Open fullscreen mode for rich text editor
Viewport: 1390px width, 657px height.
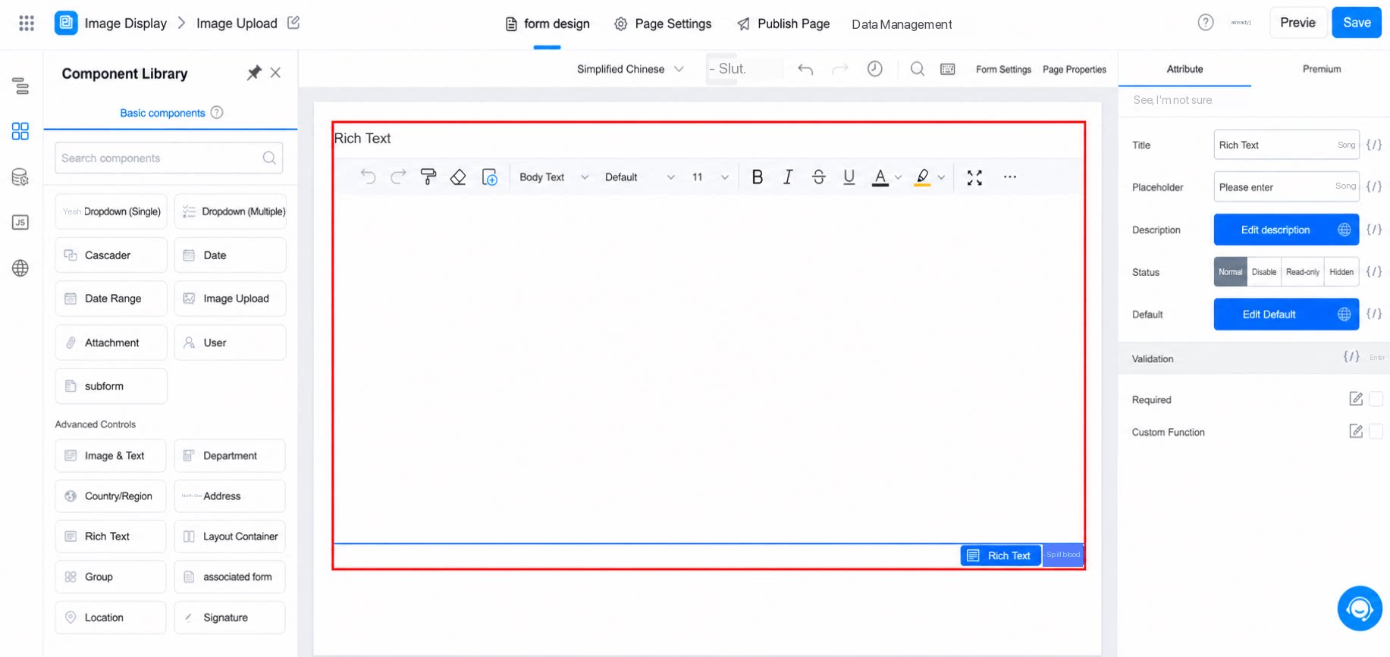click(x=974, y=177)
